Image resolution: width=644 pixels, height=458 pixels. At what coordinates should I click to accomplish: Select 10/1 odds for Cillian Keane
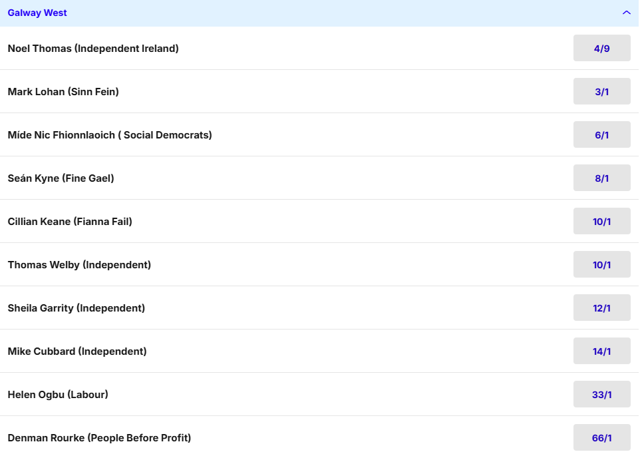[x=601, y=221]
